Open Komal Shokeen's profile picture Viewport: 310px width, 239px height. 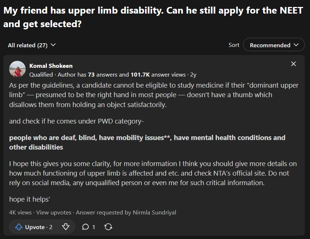17,69
